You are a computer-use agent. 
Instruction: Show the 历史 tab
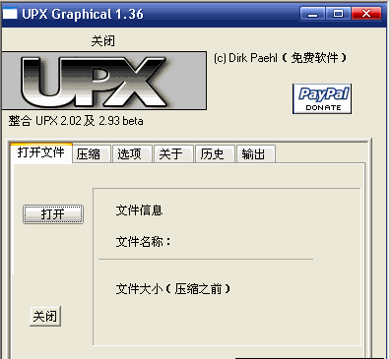[215, 153]
